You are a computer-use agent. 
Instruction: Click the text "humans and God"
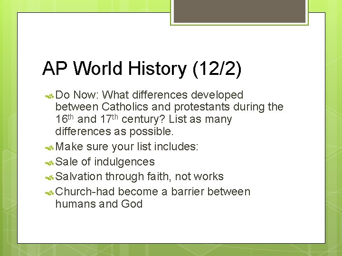(x=99, y=204)
